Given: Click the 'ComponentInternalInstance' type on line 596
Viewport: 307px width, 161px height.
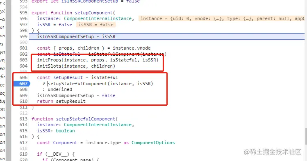Looking at the screenshot, I should 98,18.
